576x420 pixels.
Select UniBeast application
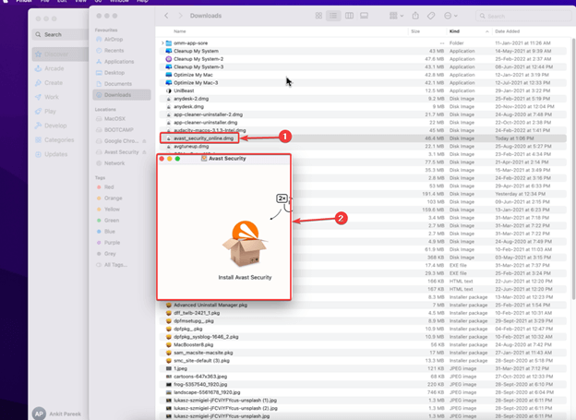[x=363, y=90]
